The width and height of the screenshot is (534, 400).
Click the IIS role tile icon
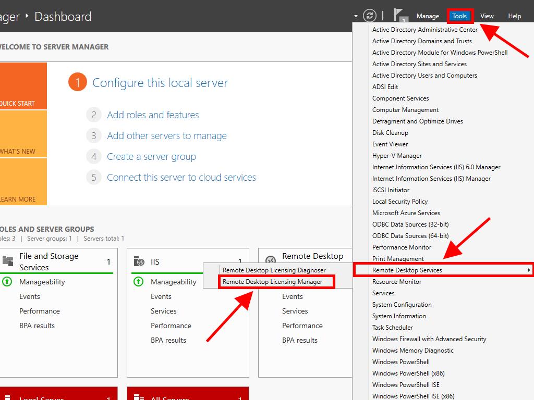[139, 261]
